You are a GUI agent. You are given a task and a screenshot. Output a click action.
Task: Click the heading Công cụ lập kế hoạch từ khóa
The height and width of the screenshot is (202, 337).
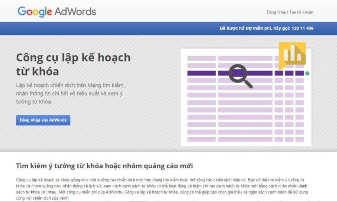[73, 65]
